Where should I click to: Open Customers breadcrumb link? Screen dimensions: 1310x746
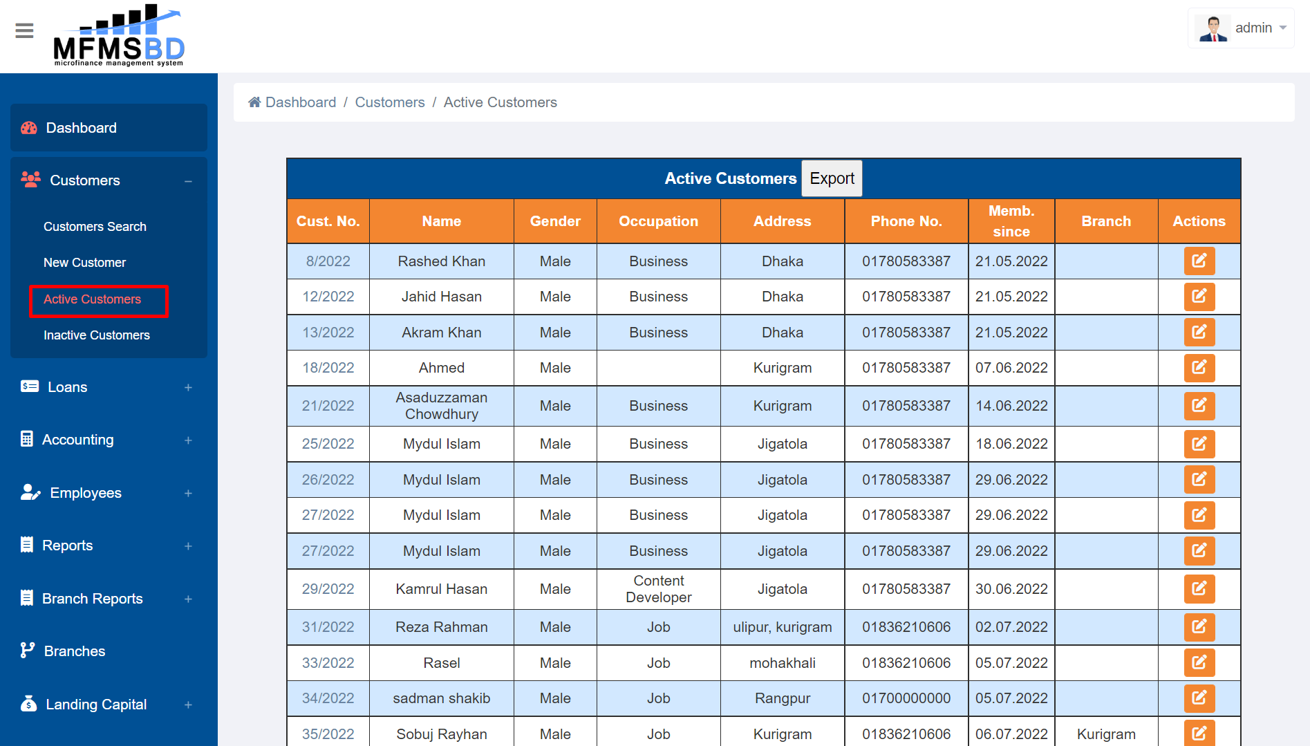click(x=390, y=102)
